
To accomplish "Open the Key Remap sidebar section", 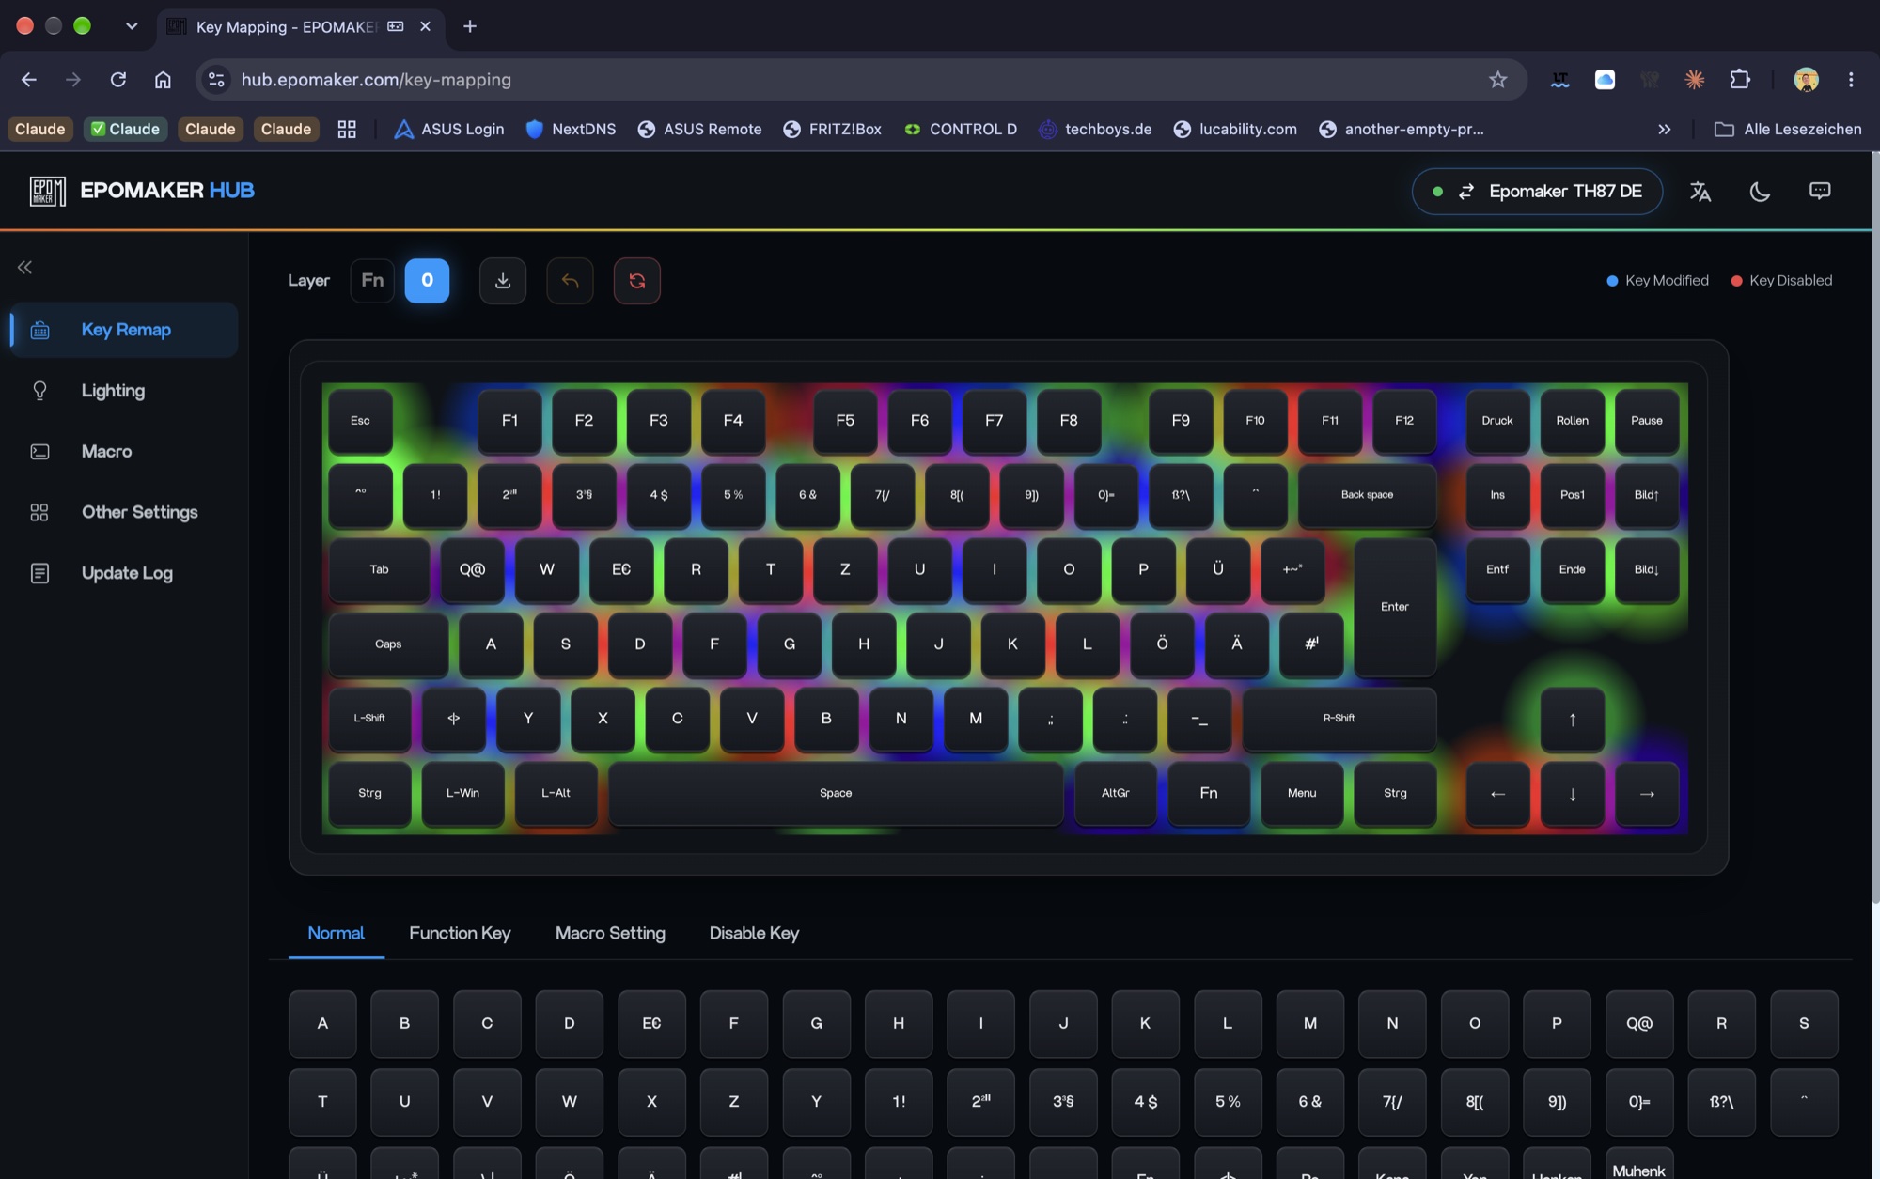I will [x=124, y=330].
